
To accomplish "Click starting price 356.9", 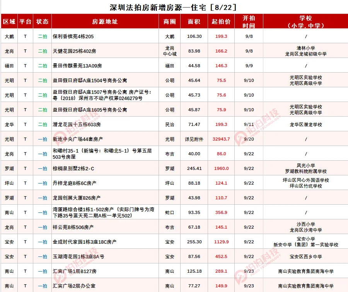I will point(221,212).
